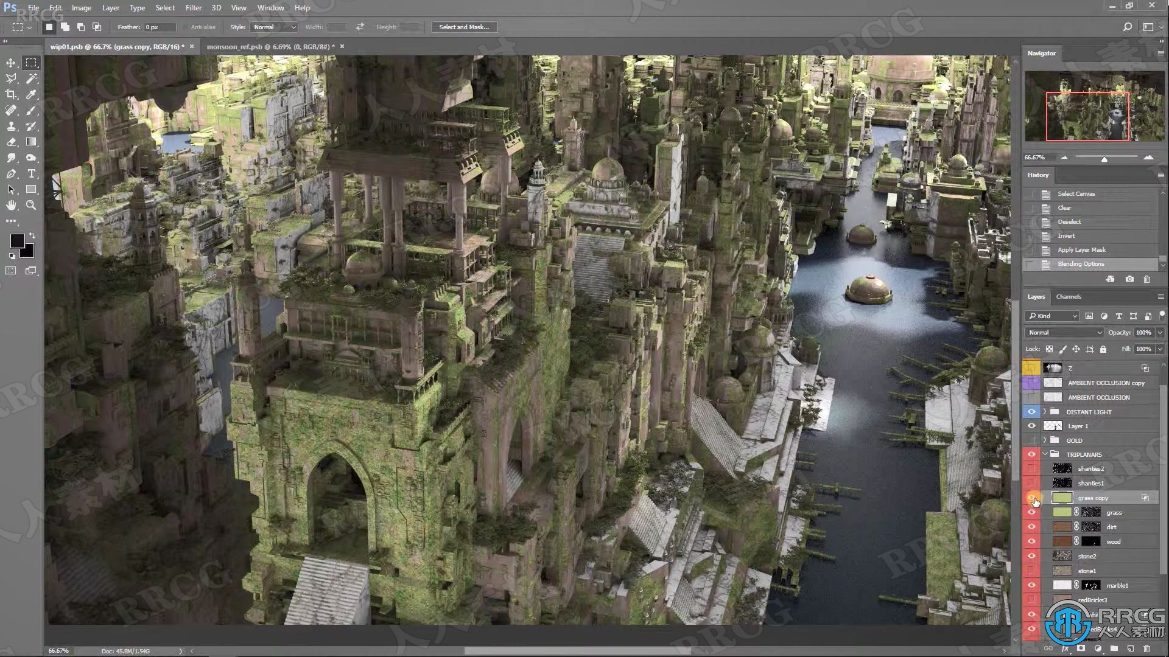
Task: Select the Eraser tool
Action: (11, 142)
